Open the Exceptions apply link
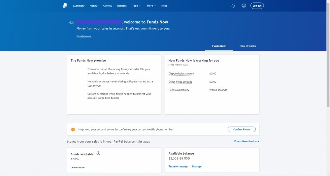The image size is (330, 176). pyautogui.click(x=84, y=36)
